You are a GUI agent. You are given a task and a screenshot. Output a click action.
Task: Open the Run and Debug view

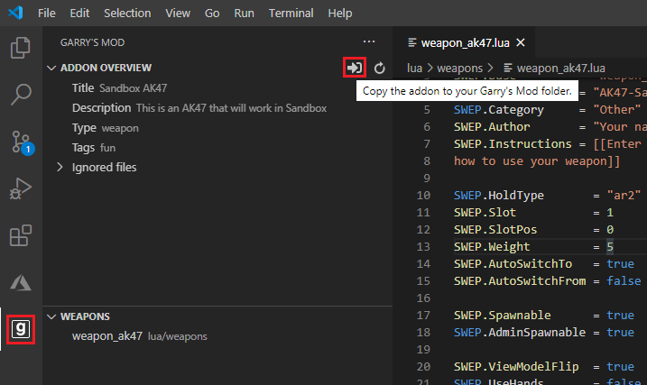[x=21, y=188]
